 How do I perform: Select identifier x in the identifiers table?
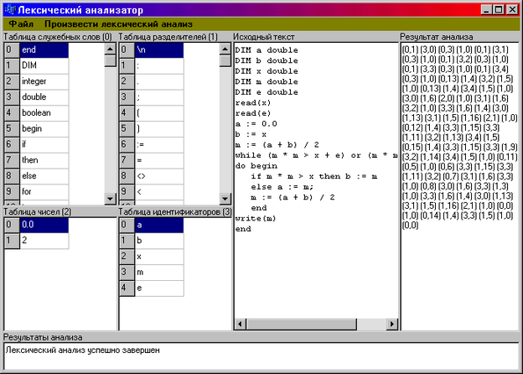[x=158, y=257]
